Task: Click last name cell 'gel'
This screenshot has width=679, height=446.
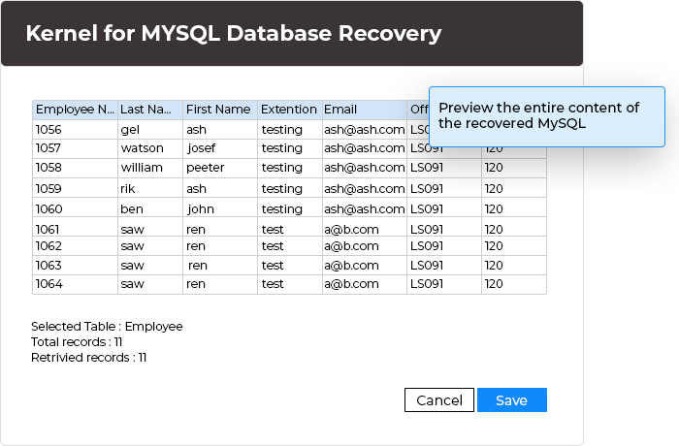Action: (x=150, y=130)
